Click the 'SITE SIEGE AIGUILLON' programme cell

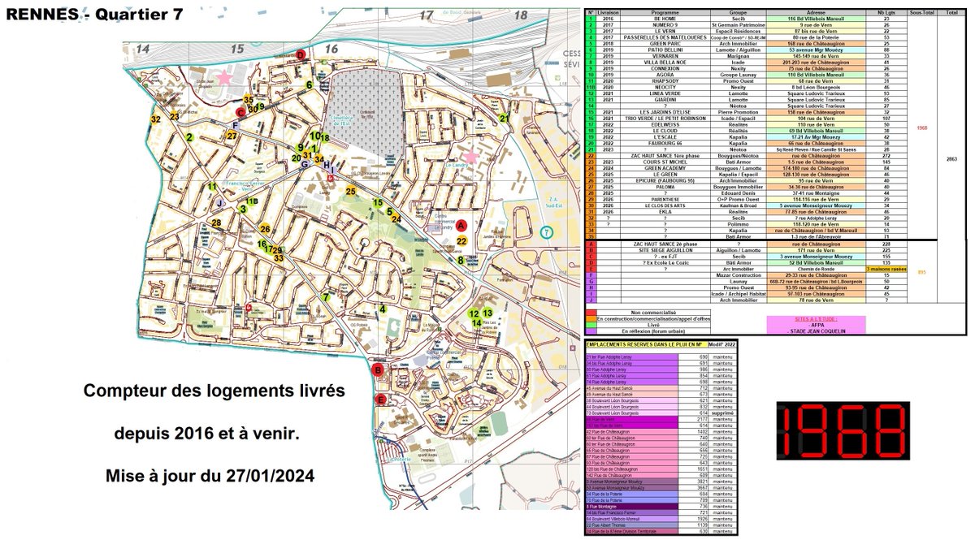coord(665,250)
